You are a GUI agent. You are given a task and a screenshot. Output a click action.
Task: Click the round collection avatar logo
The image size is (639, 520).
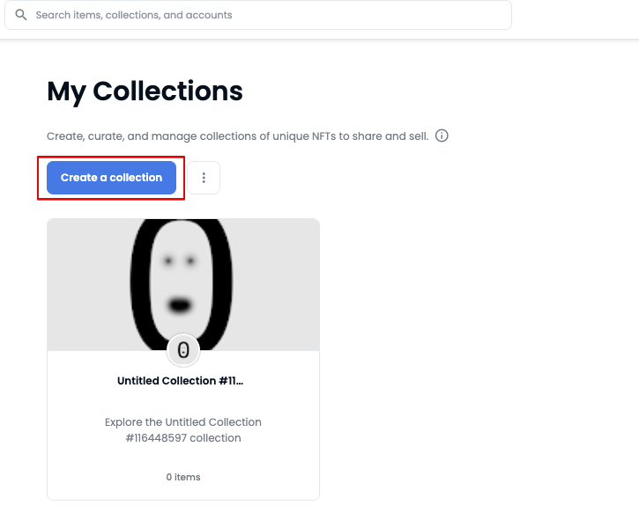tap(183, 350)
